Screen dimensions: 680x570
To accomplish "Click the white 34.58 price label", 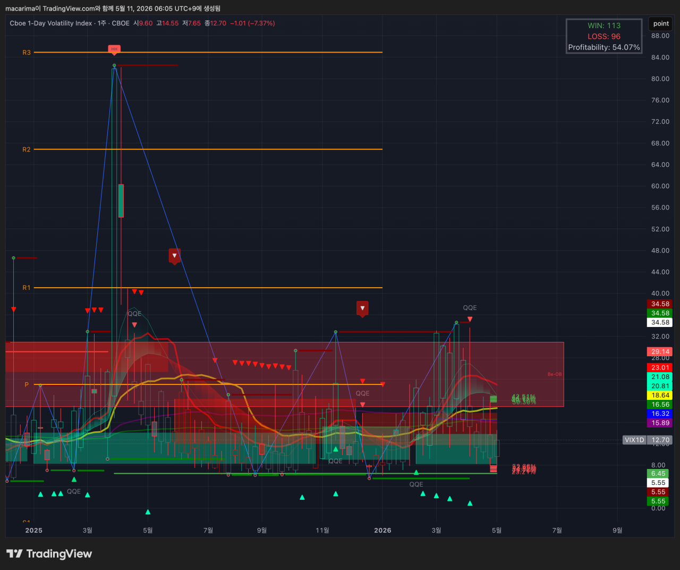I will 660,322.
